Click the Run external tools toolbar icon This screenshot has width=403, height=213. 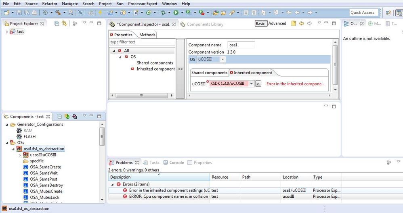coord(201,13)
